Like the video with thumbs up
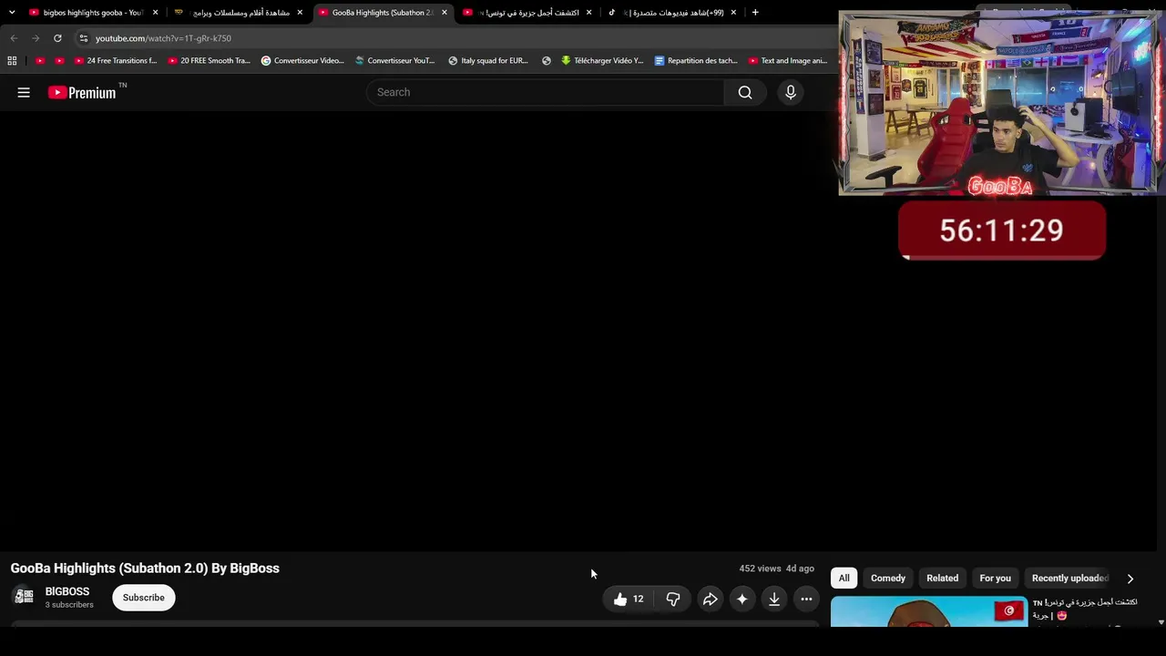This screenshot has height=656, width=1166. (629, 599)
